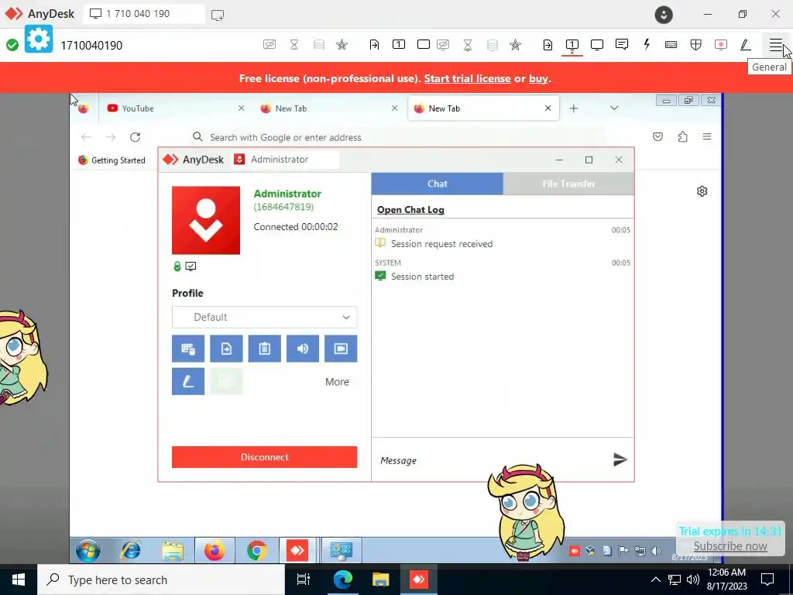This screenshot has width=793, height=595.
Task: Click the monitor checkmark icon under avatar
Action: point(191,267)
